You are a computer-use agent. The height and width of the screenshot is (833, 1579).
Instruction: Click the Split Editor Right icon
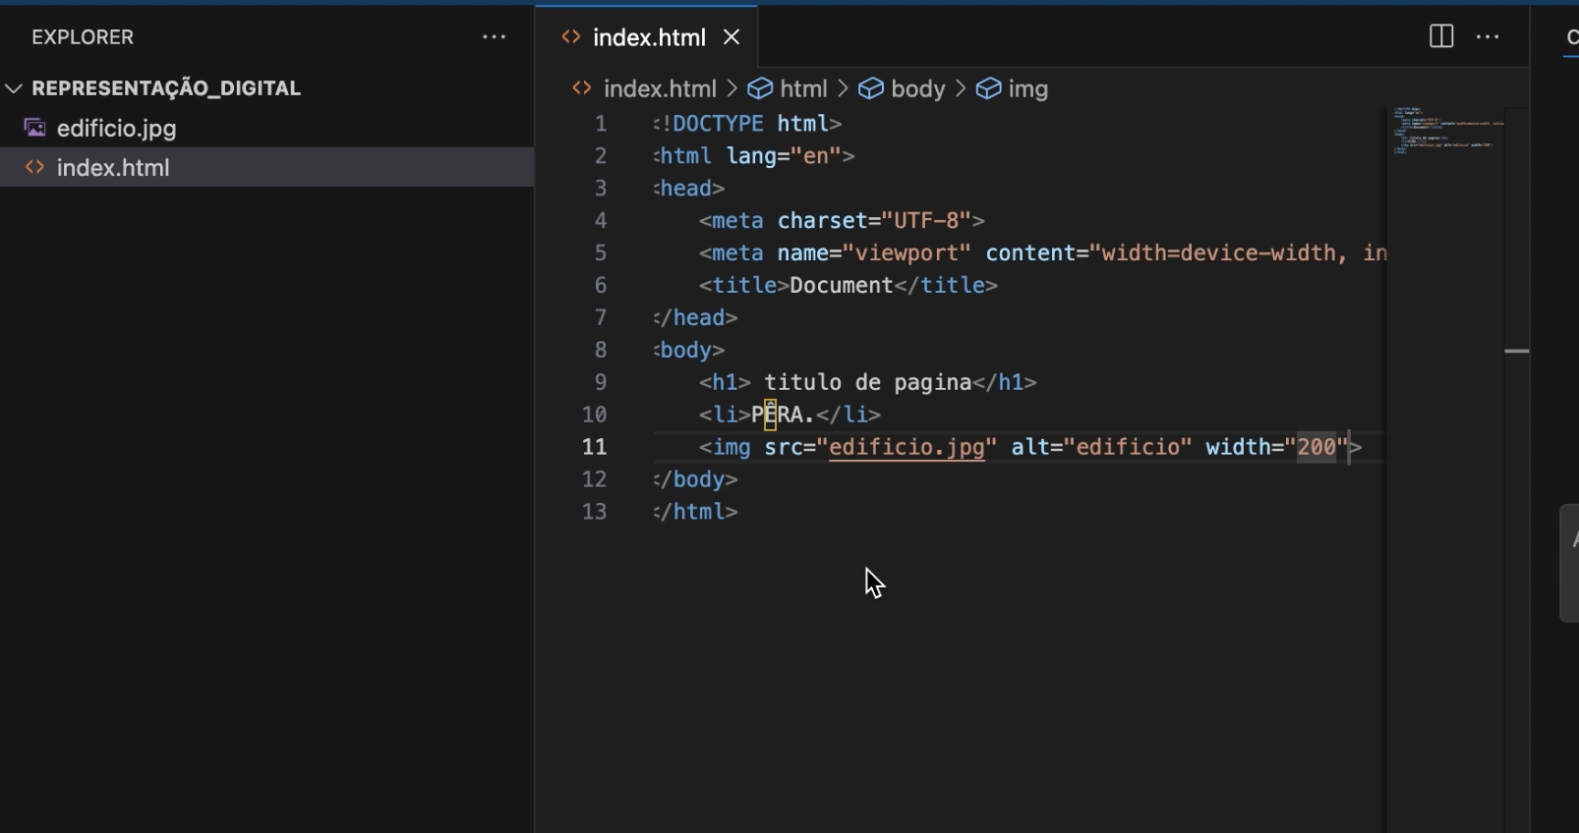click(x=1440, y=37)
